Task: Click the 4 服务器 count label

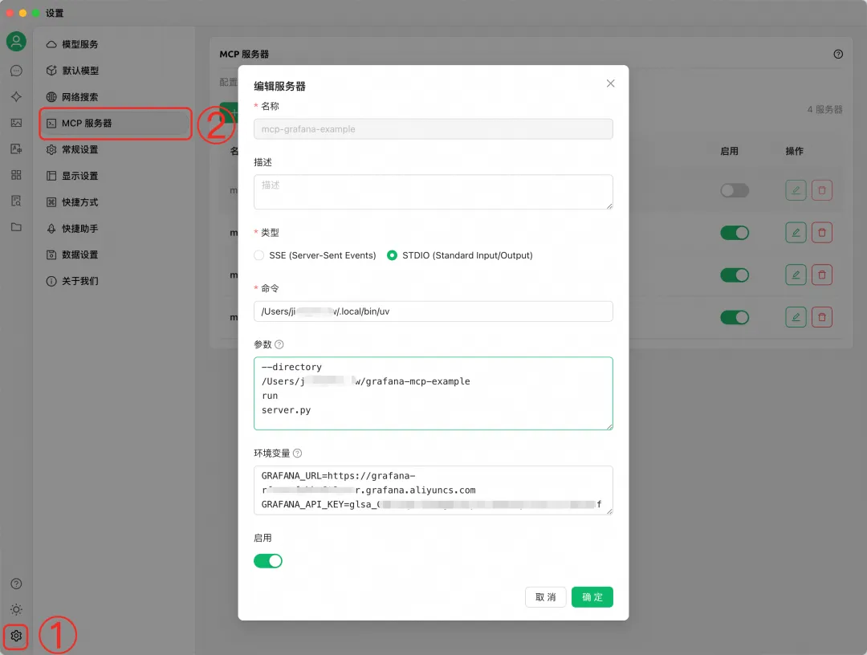Action: coord(824,109)
